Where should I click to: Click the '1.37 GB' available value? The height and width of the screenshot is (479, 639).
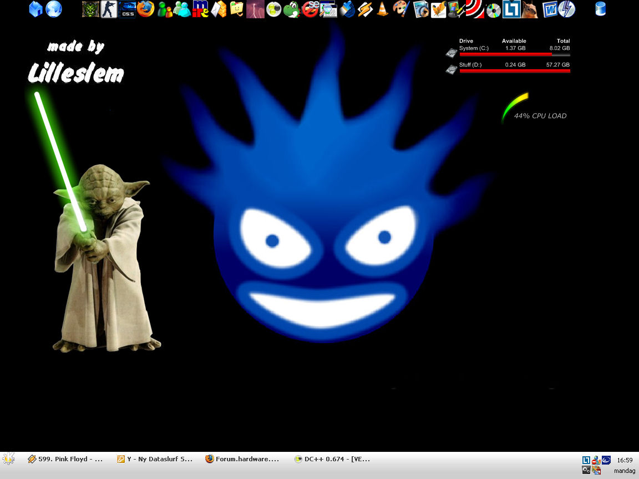515,48
